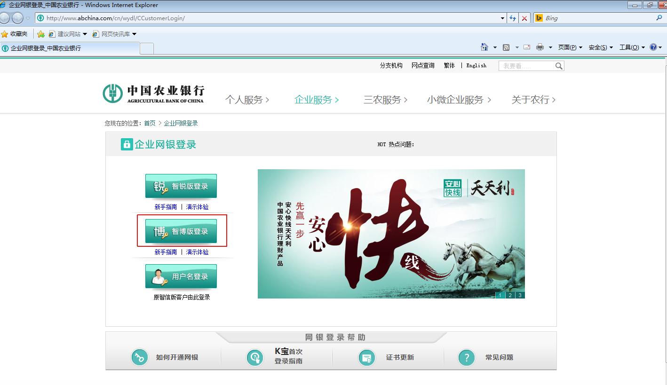The height and width of the screenshot is (385, 667).
Task: Open the 个人服务 navigation menu
Action: [x=247, y=100]
